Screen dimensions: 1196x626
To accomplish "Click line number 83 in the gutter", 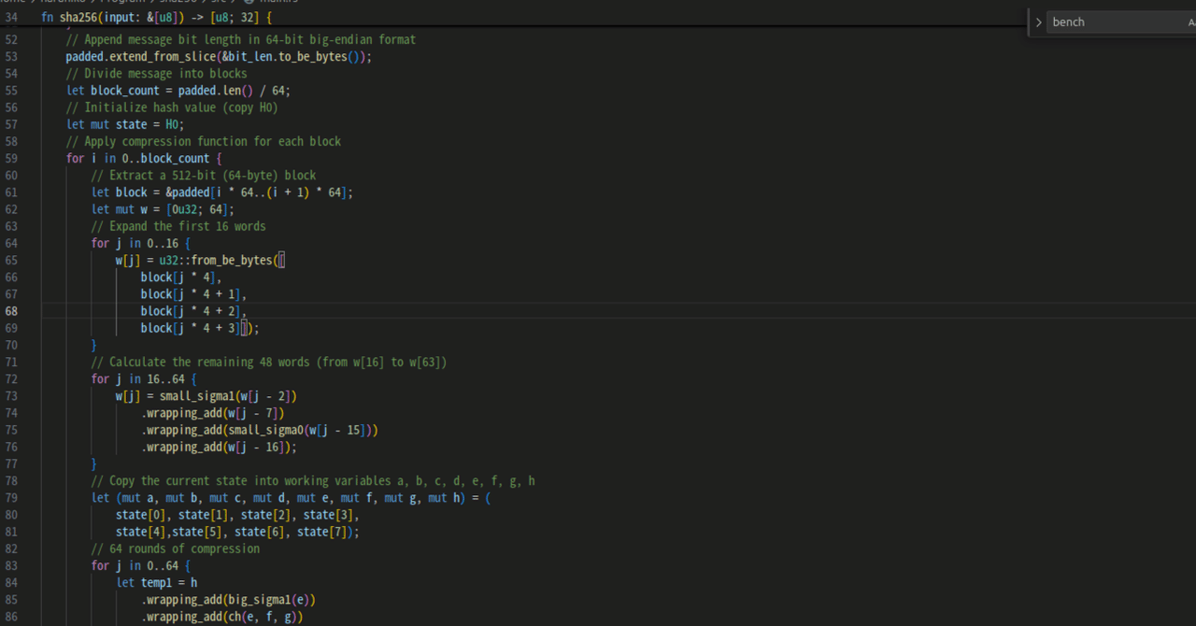I will click(11, 565).
